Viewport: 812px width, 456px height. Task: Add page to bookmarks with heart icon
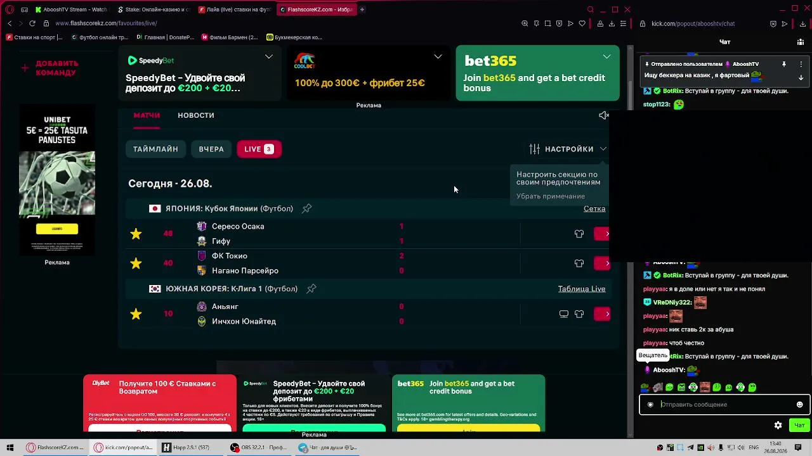click(582, 23)
